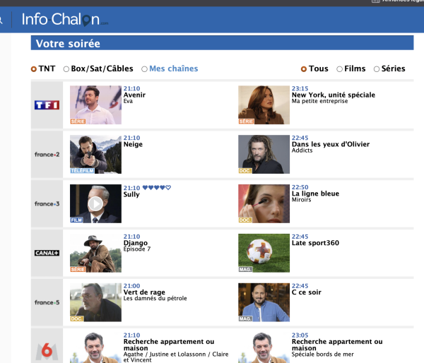Select the M6 channel logo

(x=47, y=352)
